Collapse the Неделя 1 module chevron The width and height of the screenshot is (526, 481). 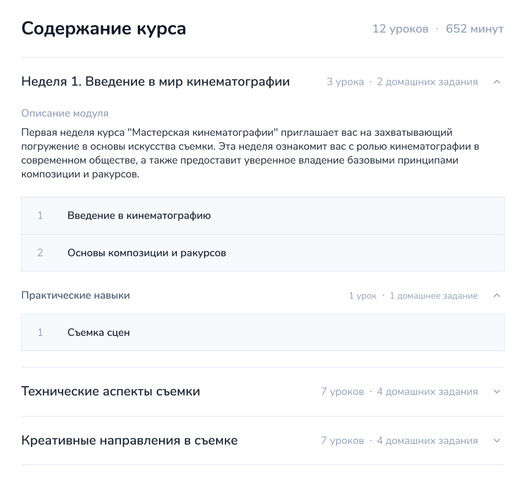(x=497, y=82)
